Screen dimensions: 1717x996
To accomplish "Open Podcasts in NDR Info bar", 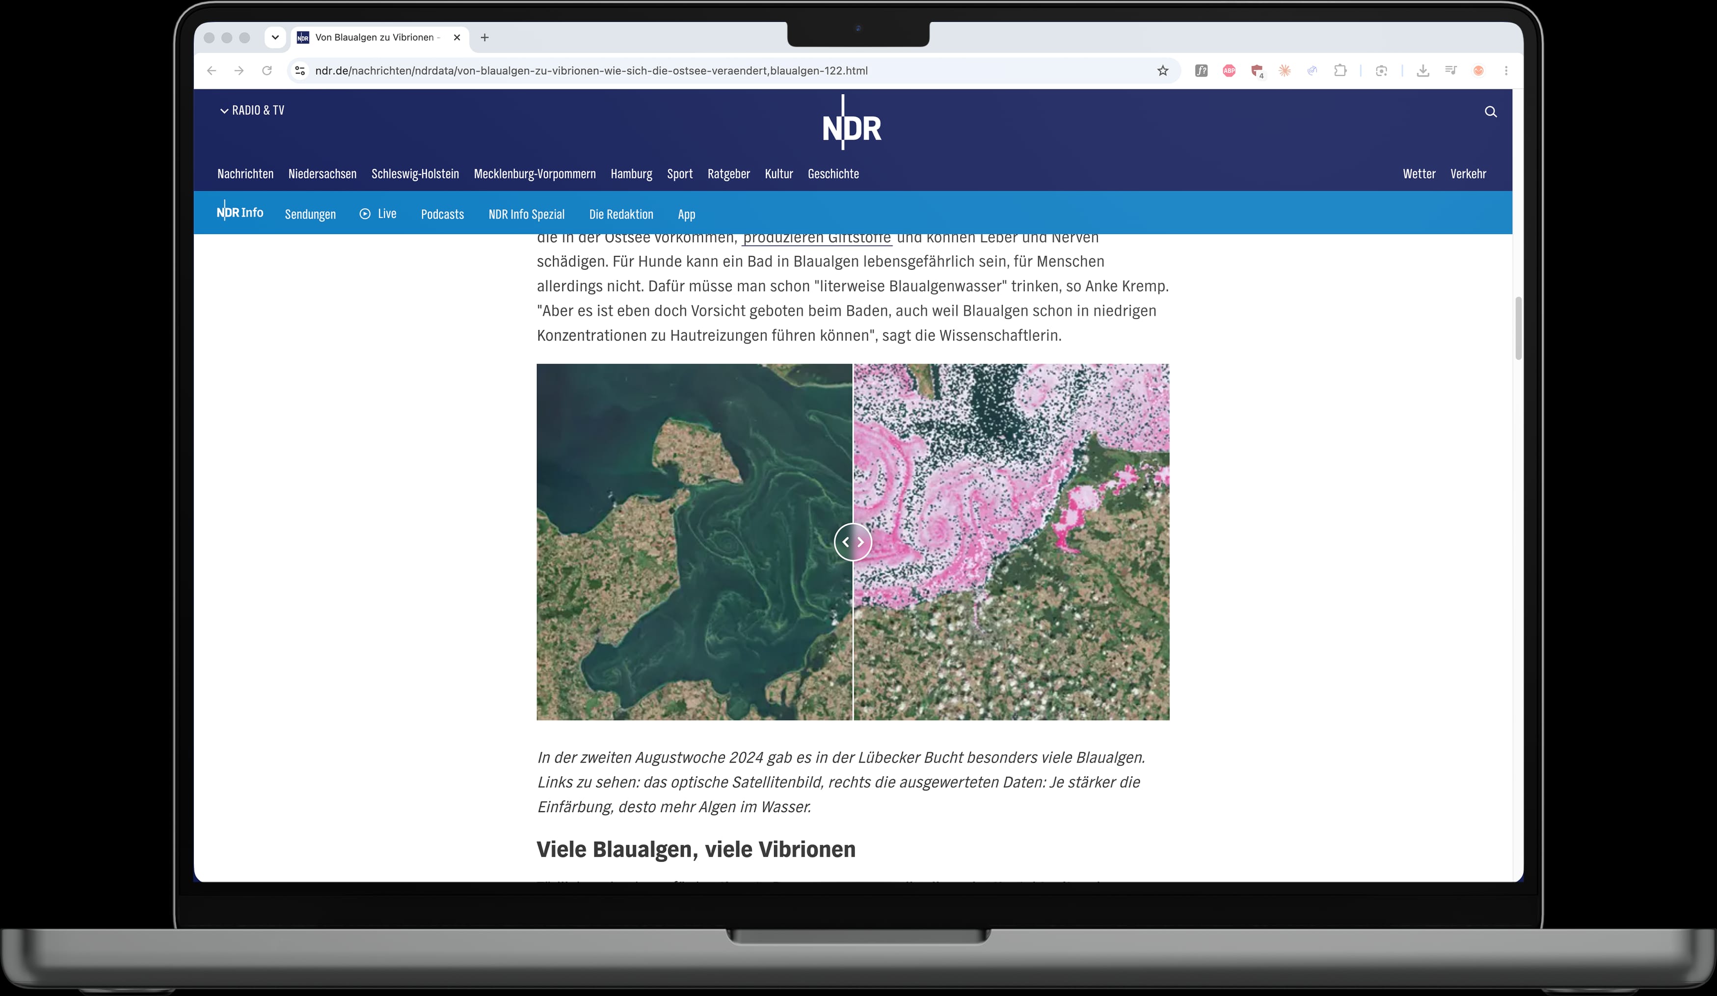I will [x=442, y=214].
